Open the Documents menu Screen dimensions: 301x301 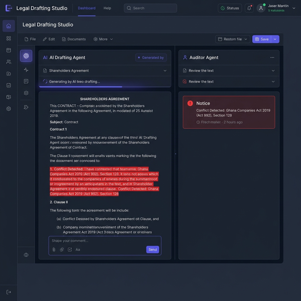coord(74,39)
